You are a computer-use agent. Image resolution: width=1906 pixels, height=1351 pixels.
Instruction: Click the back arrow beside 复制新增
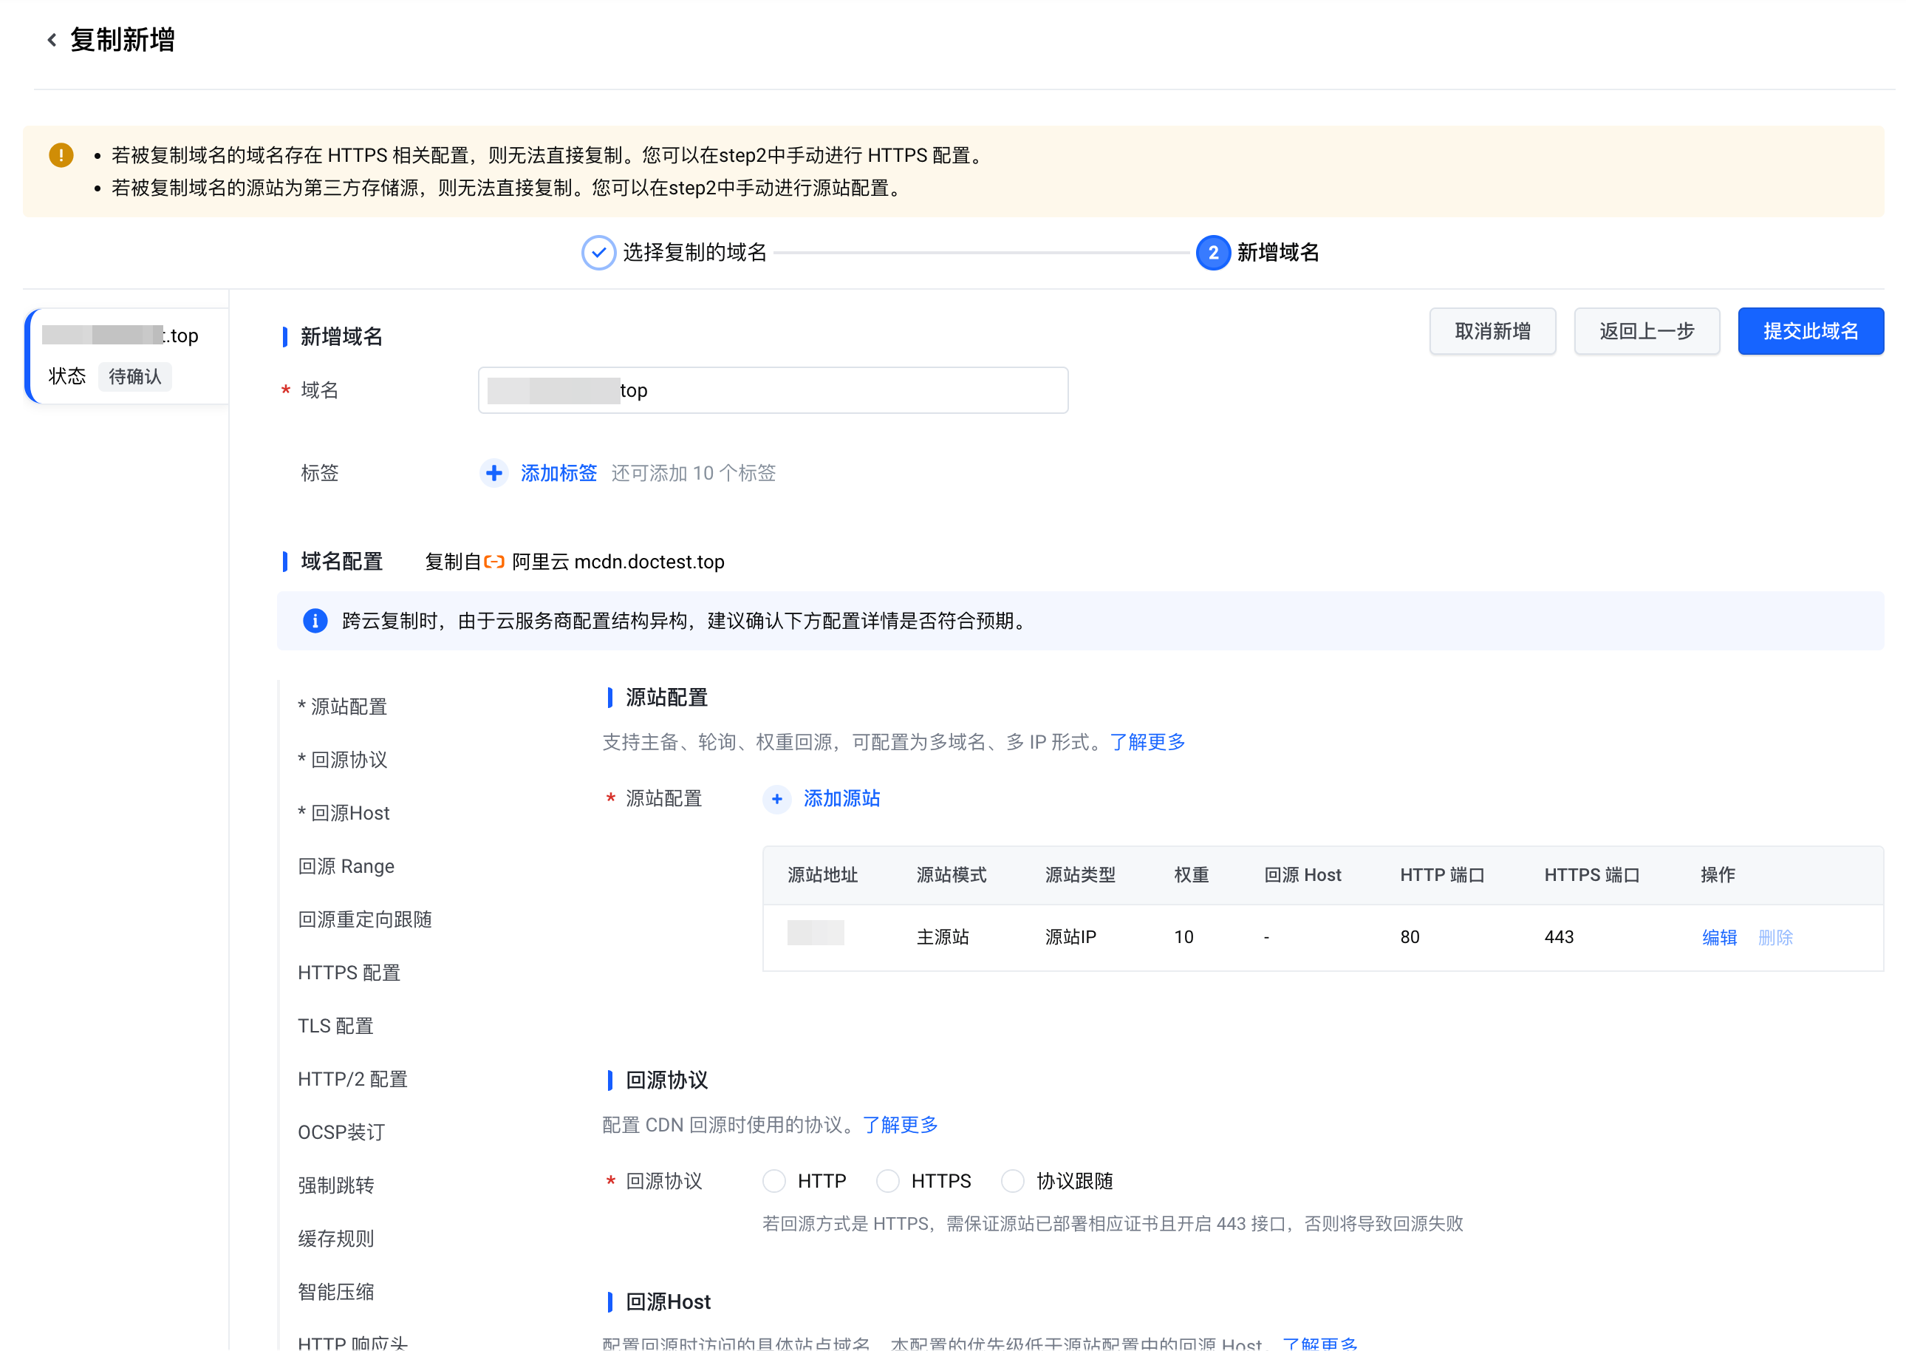(52, 40)
